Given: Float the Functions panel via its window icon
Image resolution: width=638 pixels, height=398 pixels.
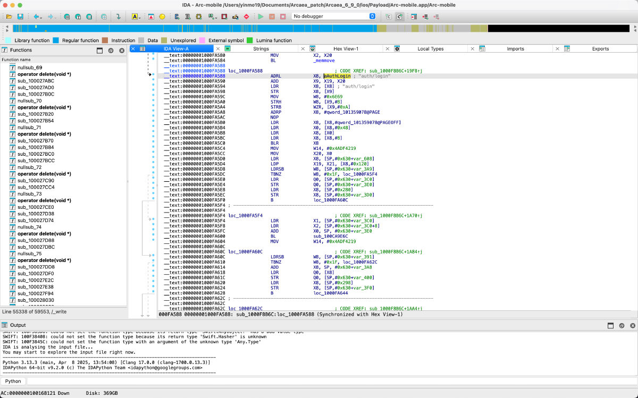Looking at the screenshot, I should [99, 50].
